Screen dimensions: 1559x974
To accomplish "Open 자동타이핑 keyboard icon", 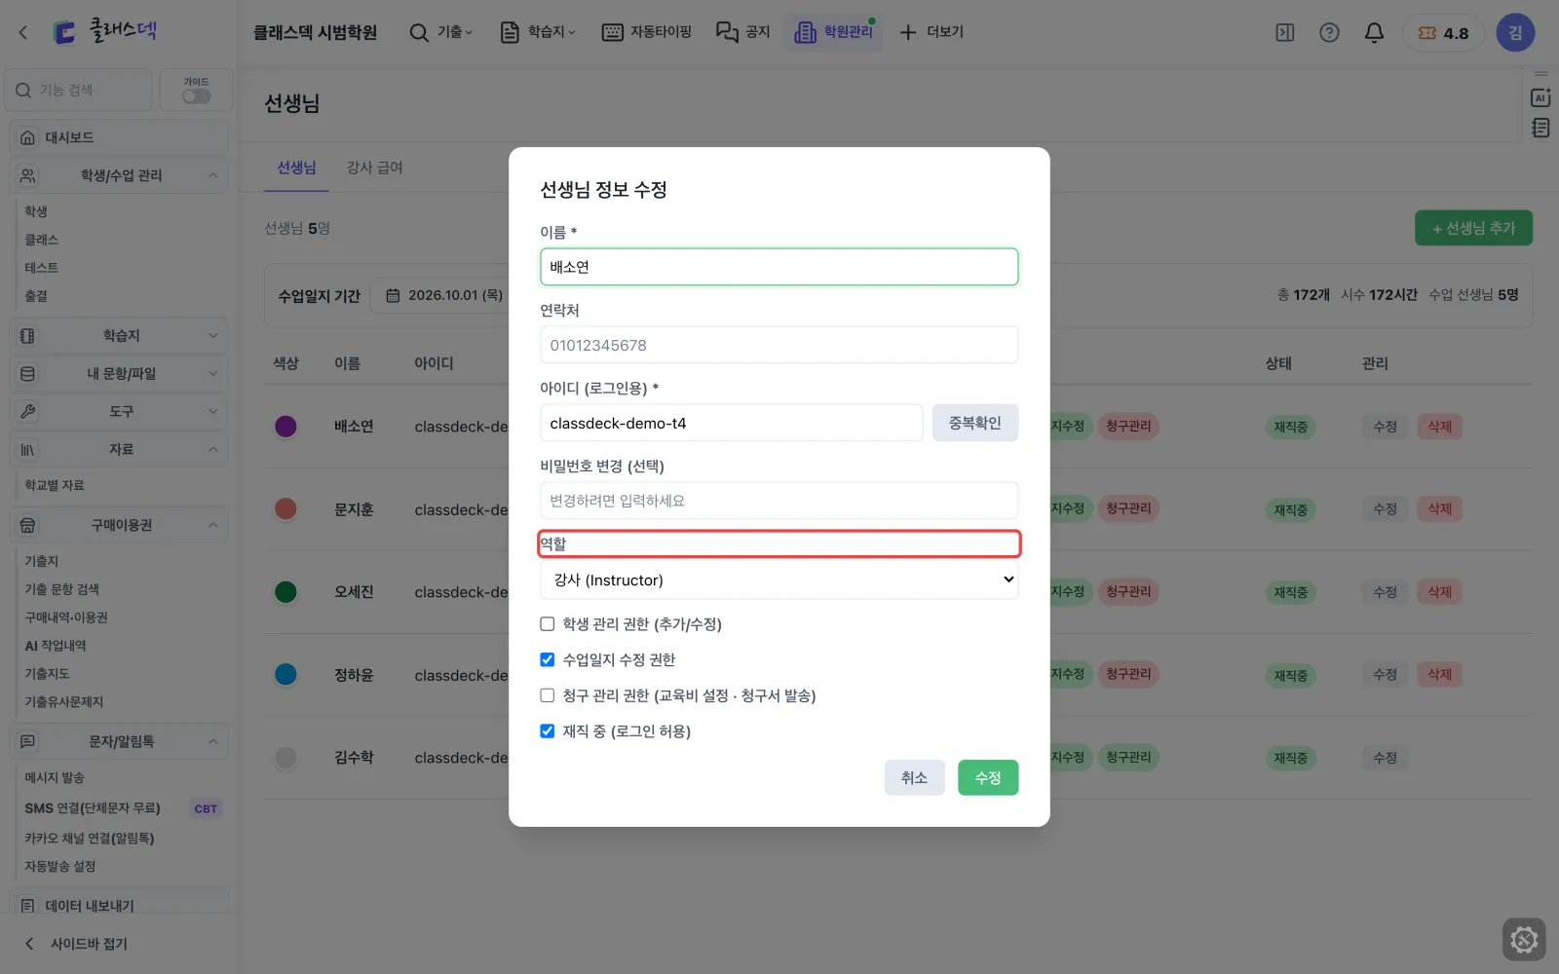I will (x=612, y=32).
